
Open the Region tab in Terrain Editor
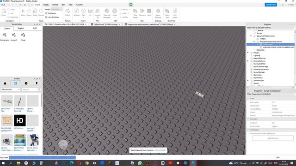[x=21, y=28]
